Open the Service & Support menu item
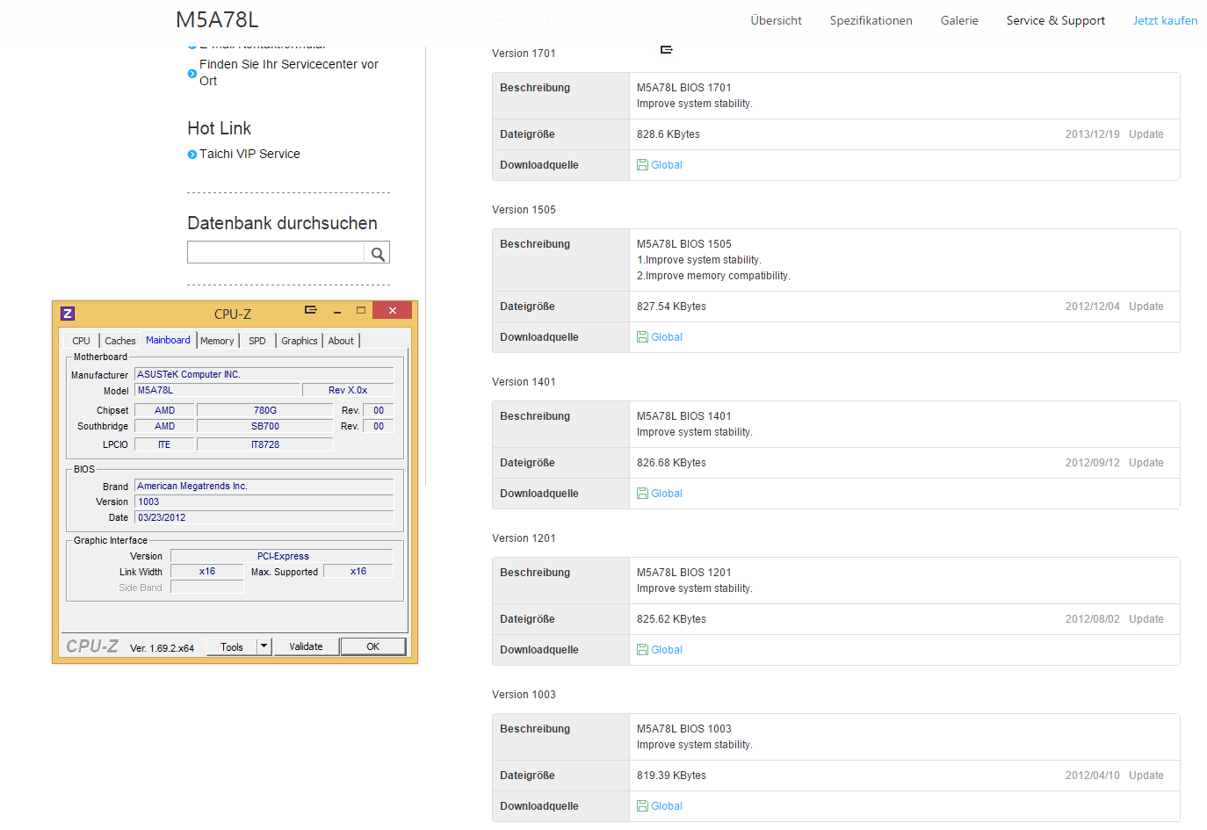The width and height of the screenshot is (1207, 830). (x=1055, y=20)
